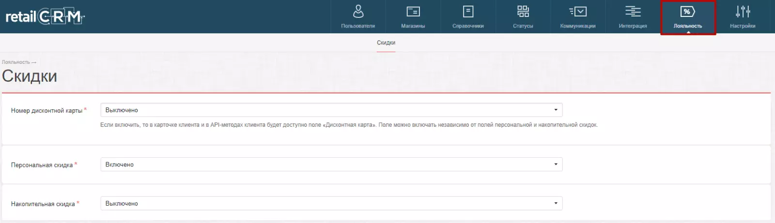Image resolution: width=775 pixels, height=223 pixels.
Task: Switch to the Скидки tab
Action: click(x=386, y=43)
